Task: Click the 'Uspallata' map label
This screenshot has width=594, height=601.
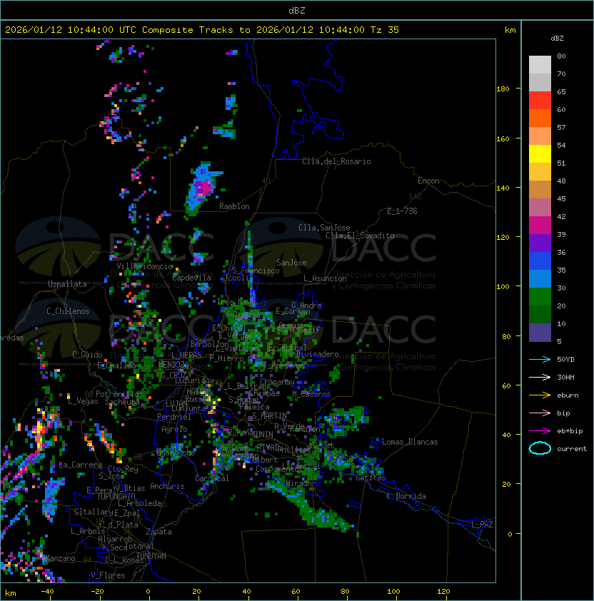Action: point(67,284)
